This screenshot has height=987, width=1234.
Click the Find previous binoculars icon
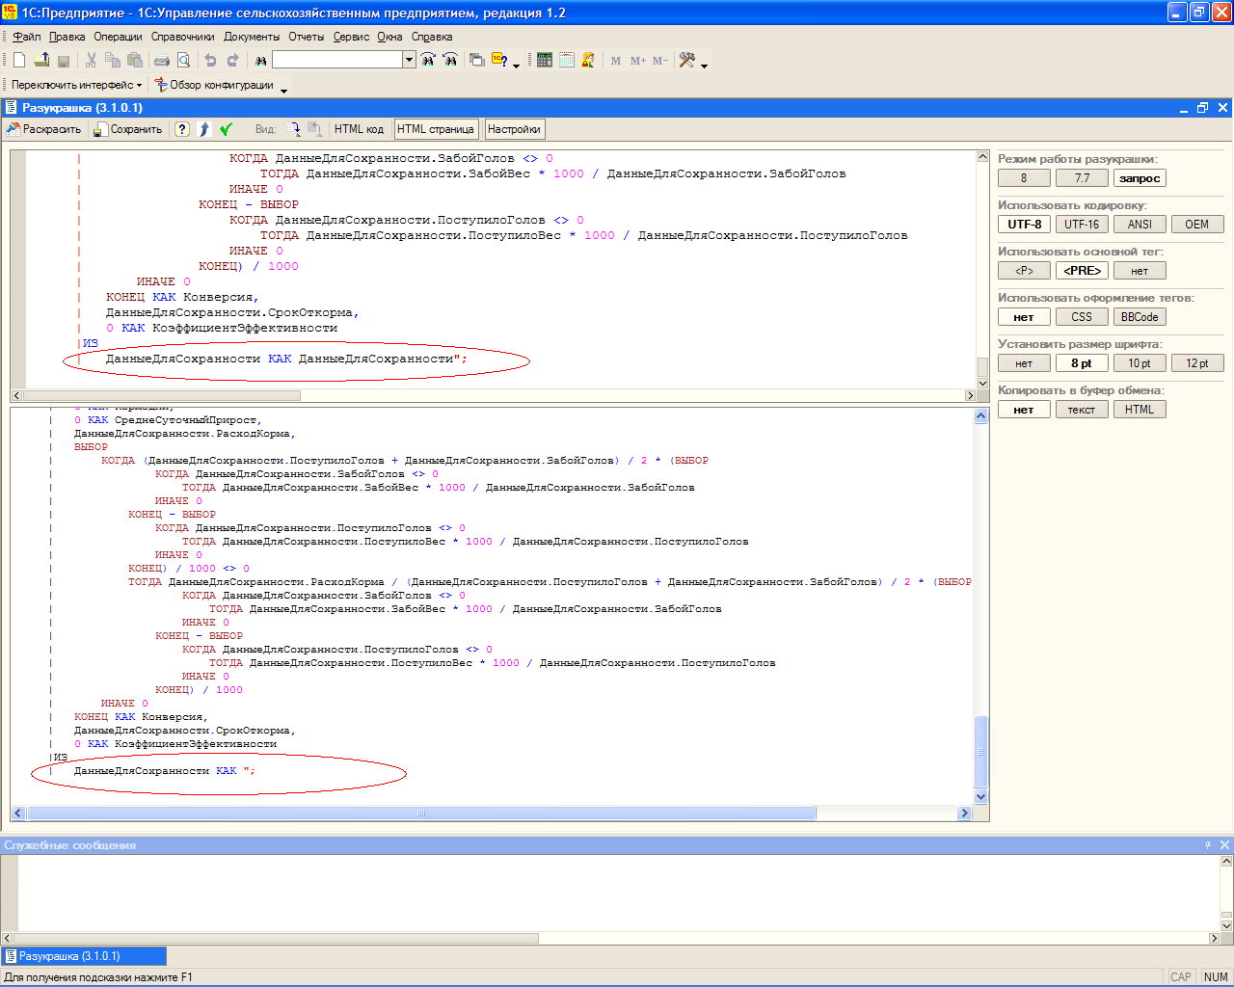tap(450, 60)
